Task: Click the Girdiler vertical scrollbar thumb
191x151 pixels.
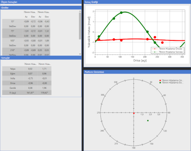Action: [x=80, y=26]
